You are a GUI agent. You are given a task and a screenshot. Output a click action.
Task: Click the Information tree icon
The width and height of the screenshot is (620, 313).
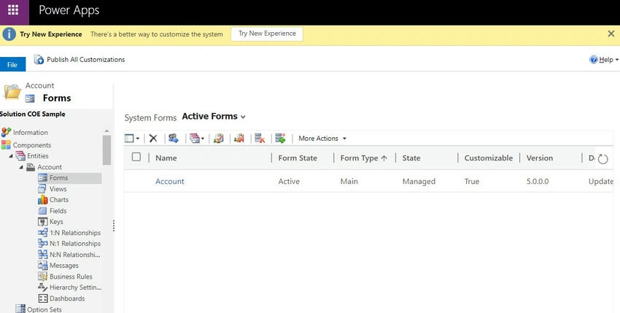point(6,132)
